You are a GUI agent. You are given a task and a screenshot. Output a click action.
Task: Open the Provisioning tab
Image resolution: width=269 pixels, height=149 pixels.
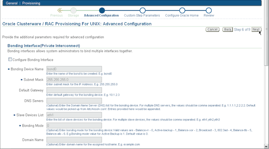31,3
